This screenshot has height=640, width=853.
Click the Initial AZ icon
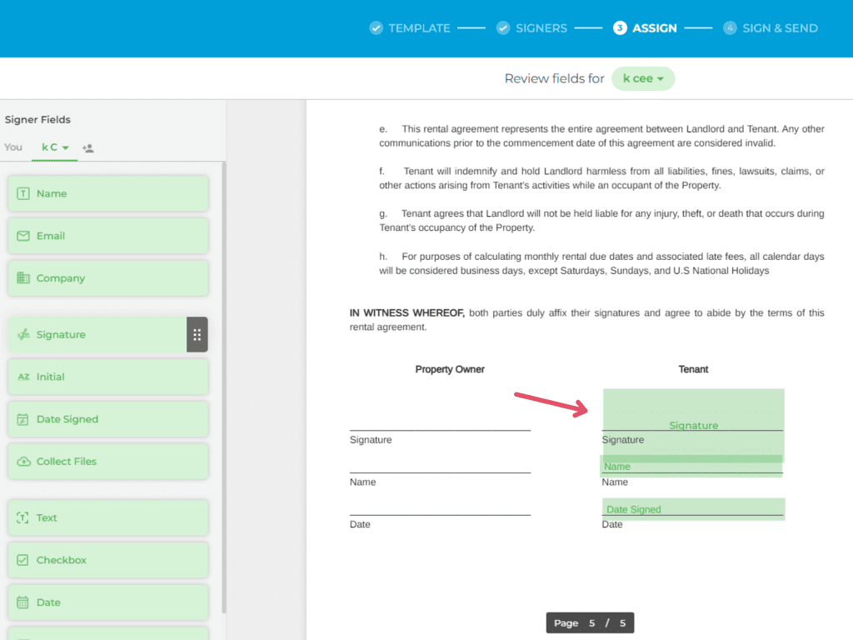pyautogui.click(x=23, y=377)
